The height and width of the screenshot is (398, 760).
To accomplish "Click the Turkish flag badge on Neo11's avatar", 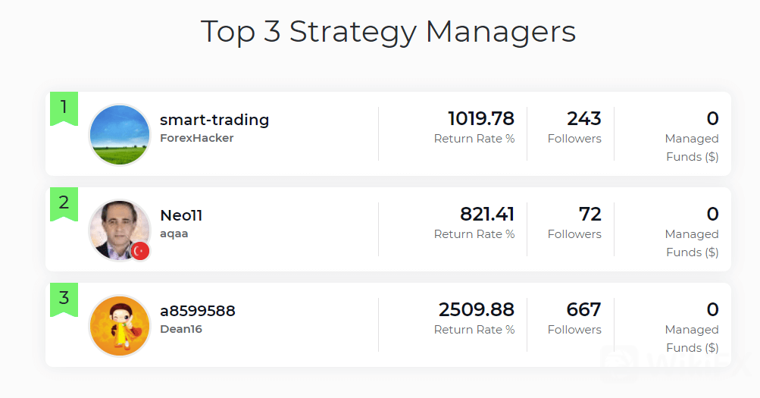I will pyautogui.click(x=140, y=251).
